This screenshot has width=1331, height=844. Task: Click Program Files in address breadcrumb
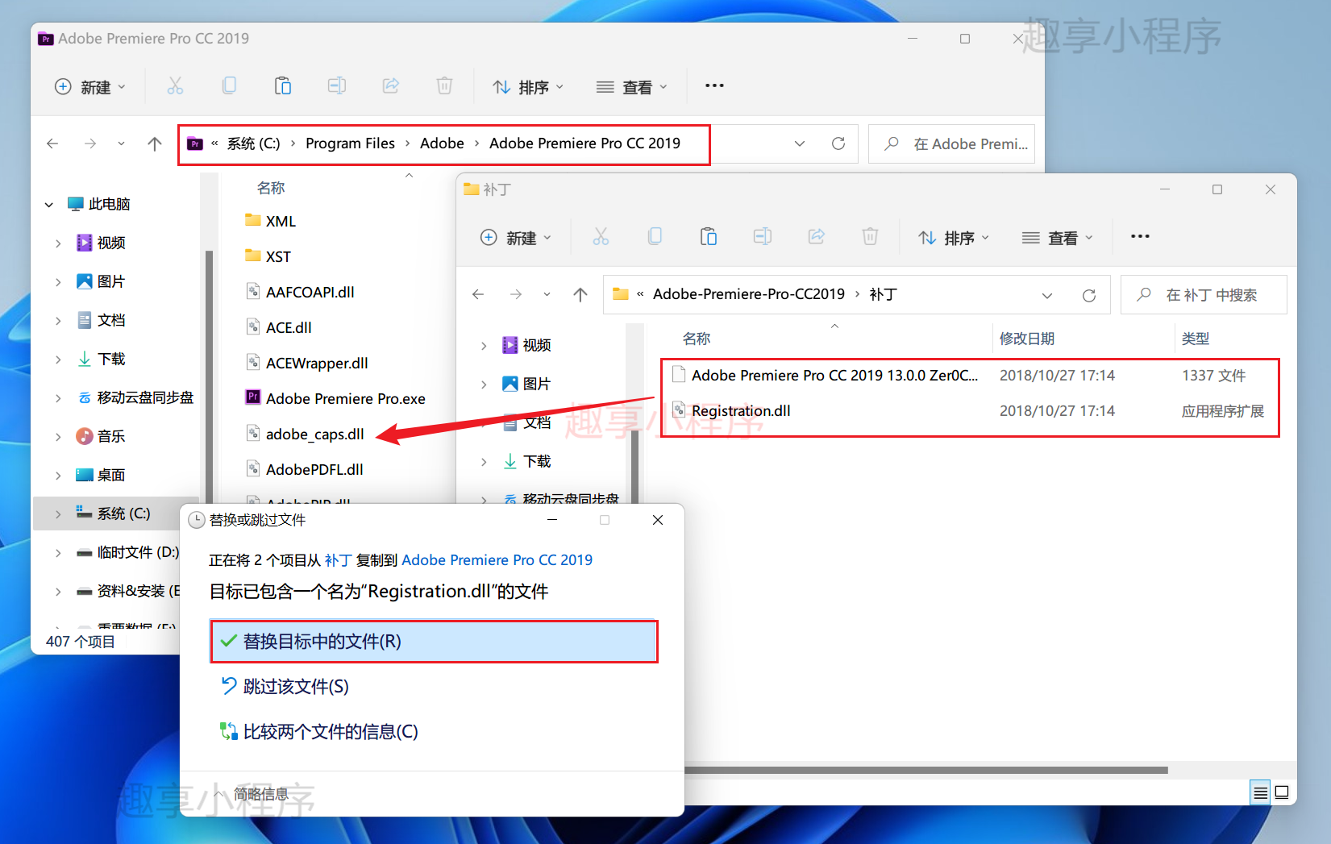click(350, 143)
